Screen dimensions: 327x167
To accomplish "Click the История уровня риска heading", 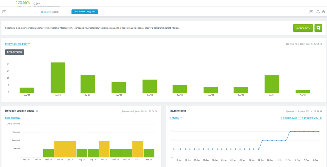I will [20, 111].
